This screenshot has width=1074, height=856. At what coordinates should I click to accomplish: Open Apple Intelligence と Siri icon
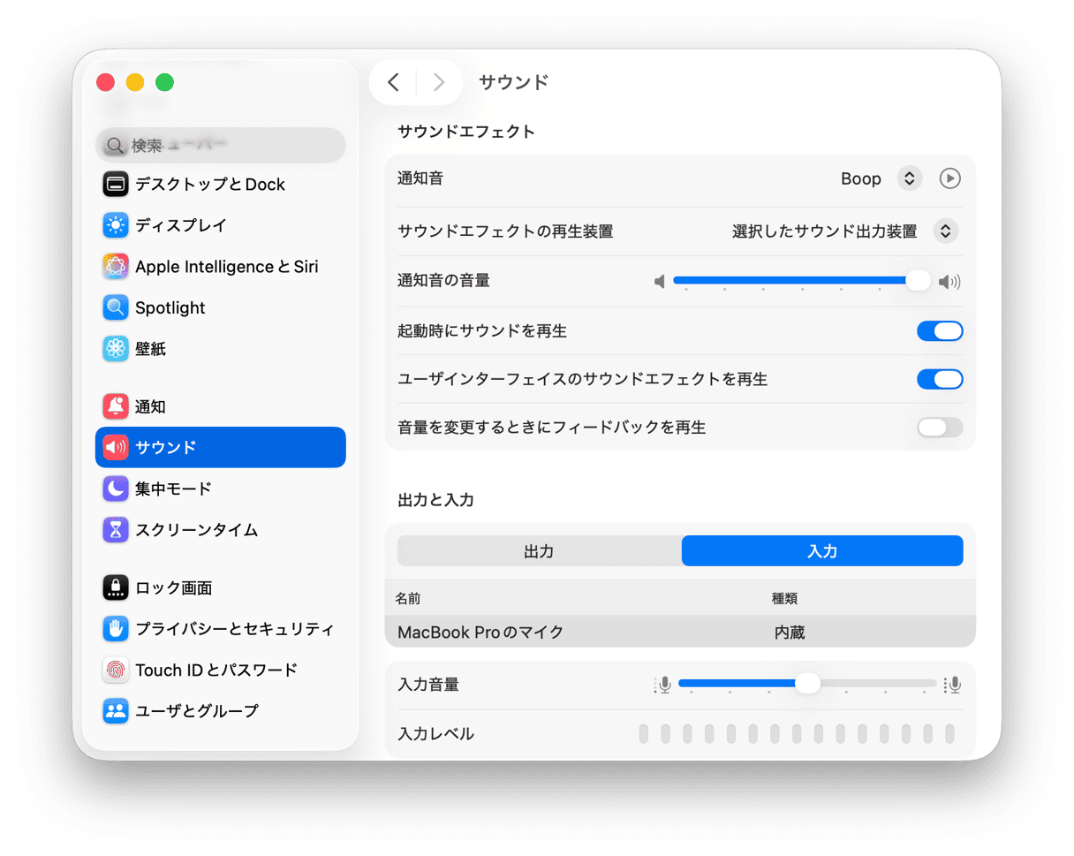click(x=116, y=267)
